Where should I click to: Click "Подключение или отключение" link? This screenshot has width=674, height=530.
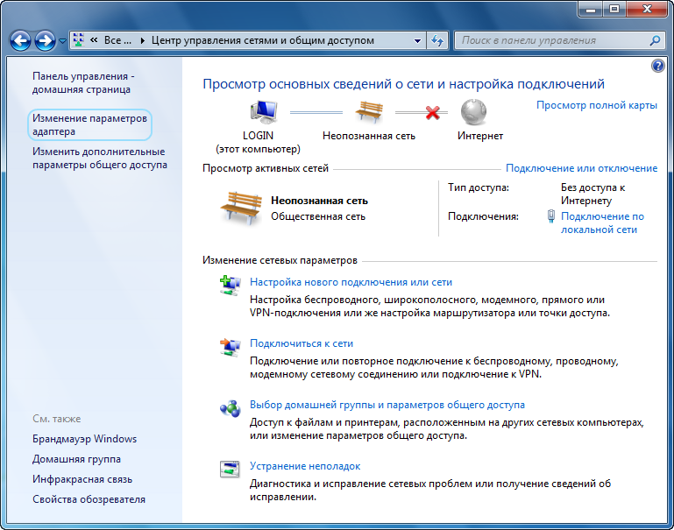(581, 168)
